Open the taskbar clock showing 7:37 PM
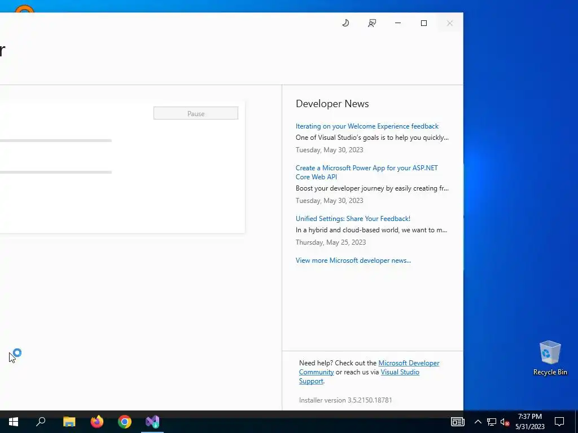 pyautogui.click(x=529, y=422)
